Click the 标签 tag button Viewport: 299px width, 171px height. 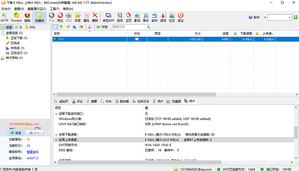(x=102, y=27)
